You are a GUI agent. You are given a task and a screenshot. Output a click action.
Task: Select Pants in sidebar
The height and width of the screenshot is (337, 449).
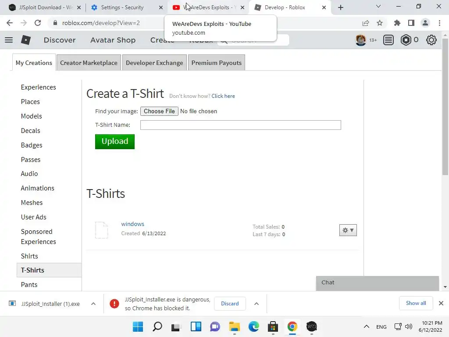click(x=29, y=284)
